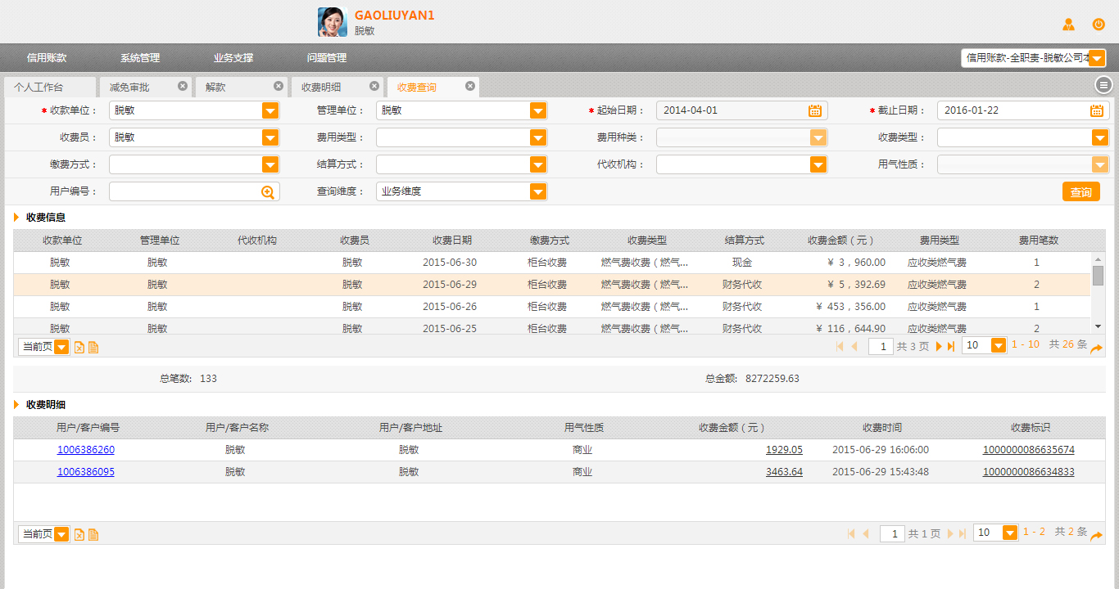Click the power logout icon in the header
This screenshot has width=1119, height=589.
1099,24
